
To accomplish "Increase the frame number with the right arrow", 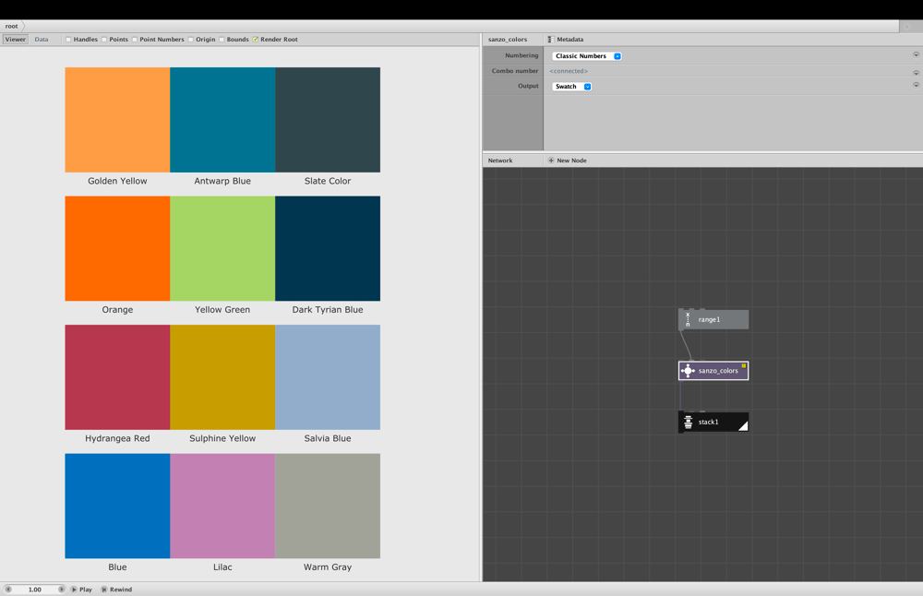I will pos(61,589).
